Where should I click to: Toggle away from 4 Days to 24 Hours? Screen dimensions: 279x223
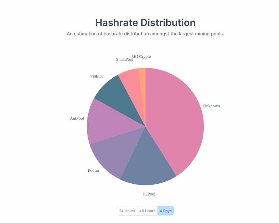click(x=127, y=211)
